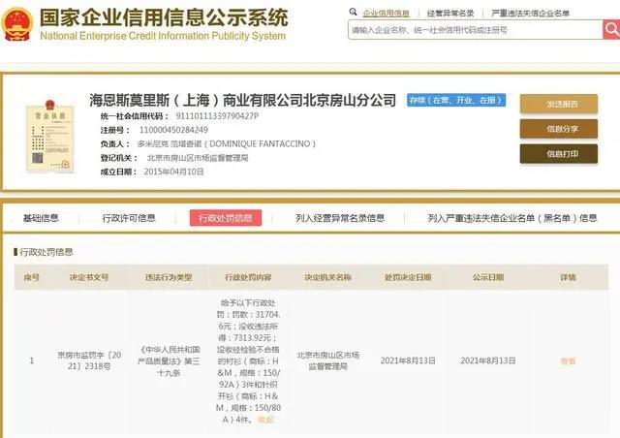
Task: Click the 决定书文号 column header
Action: click(89, 277)
